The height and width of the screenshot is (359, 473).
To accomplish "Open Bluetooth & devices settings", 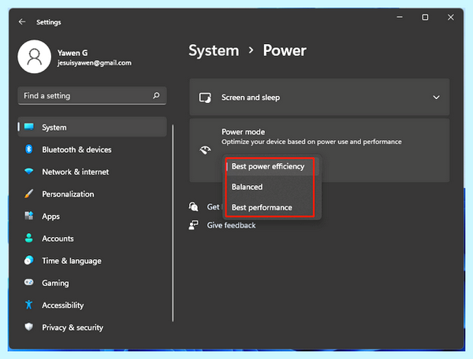I will (92, 150).
